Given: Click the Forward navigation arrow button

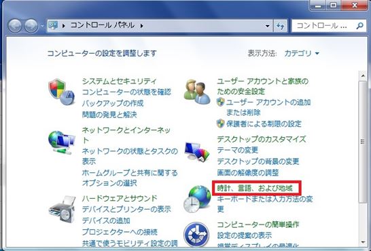Looking at the screenshot, I should 31,26.
